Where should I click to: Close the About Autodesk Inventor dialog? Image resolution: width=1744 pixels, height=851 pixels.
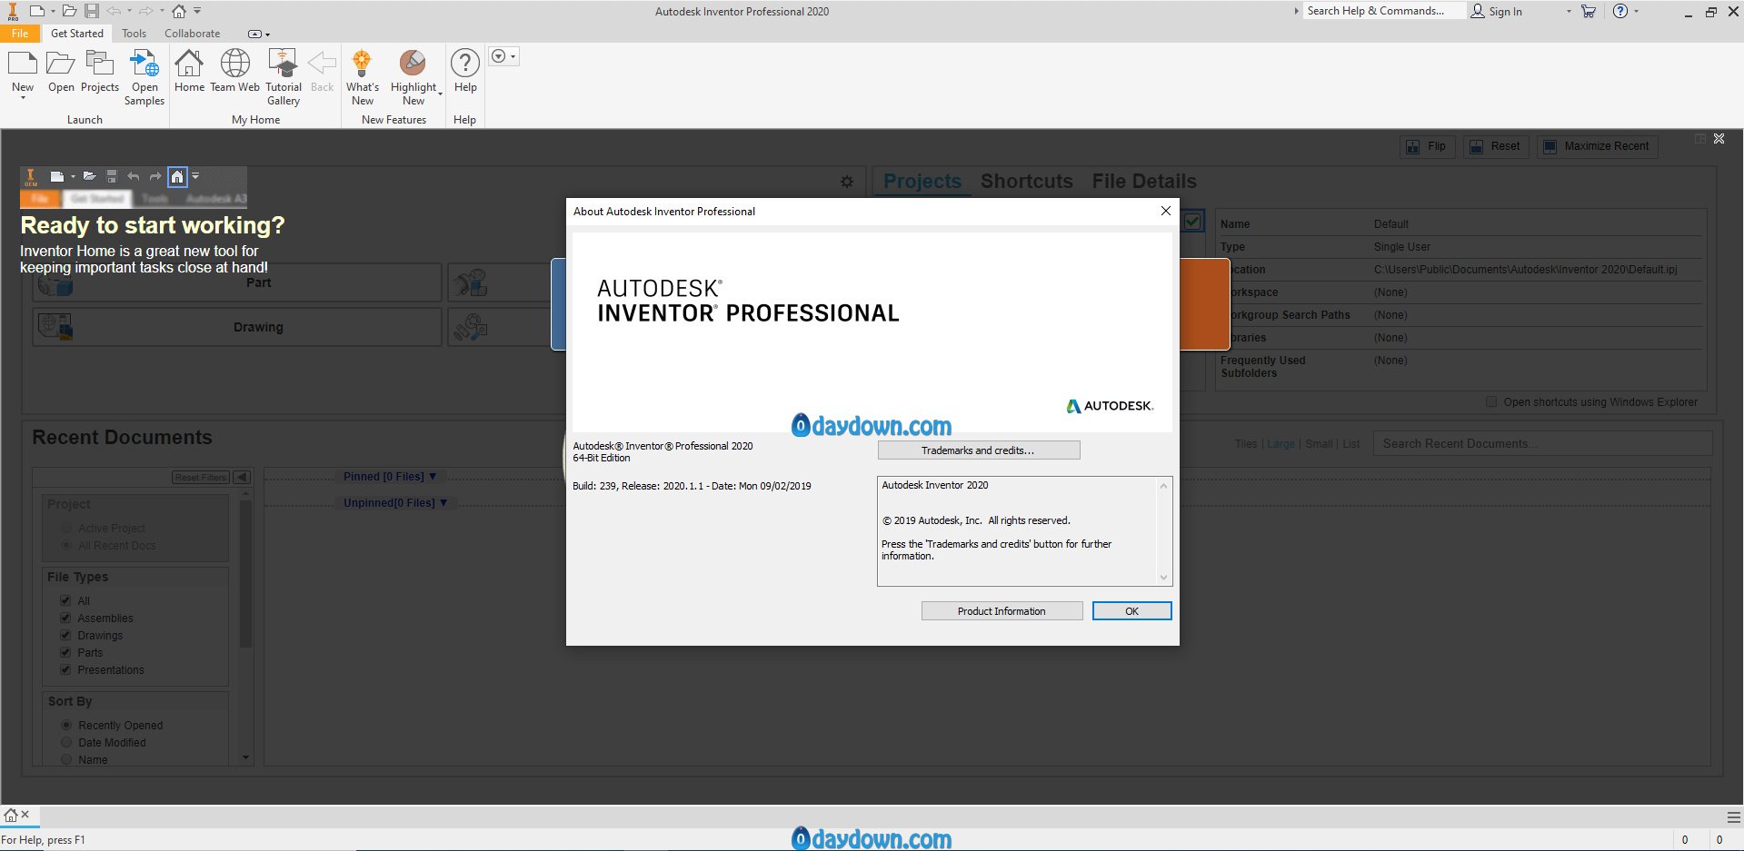tap(1165, 211)
